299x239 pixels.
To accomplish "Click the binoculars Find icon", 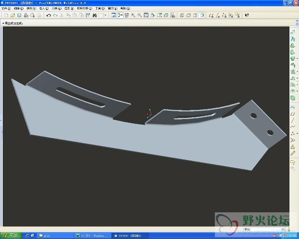I will (94, 15).
